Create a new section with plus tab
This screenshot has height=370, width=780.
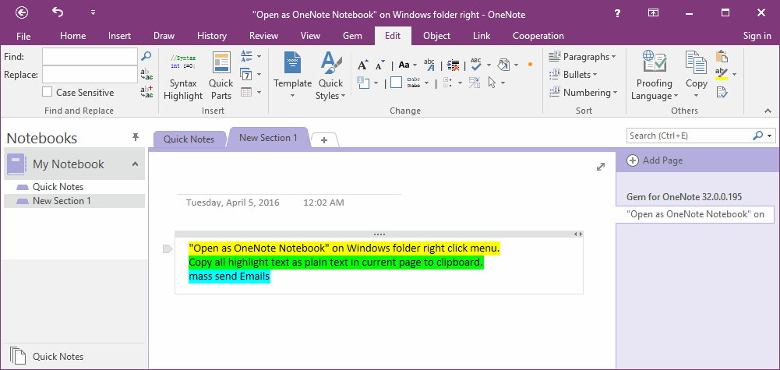pyautogui.click(x=324, y=140)
